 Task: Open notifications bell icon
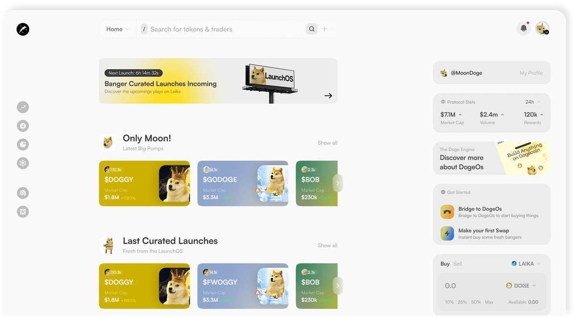(x=524, y=28)
